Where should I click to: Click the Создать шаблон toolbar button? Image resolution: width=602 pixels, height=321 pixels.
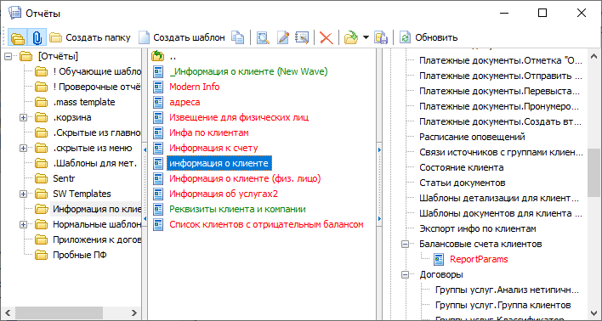182,37
